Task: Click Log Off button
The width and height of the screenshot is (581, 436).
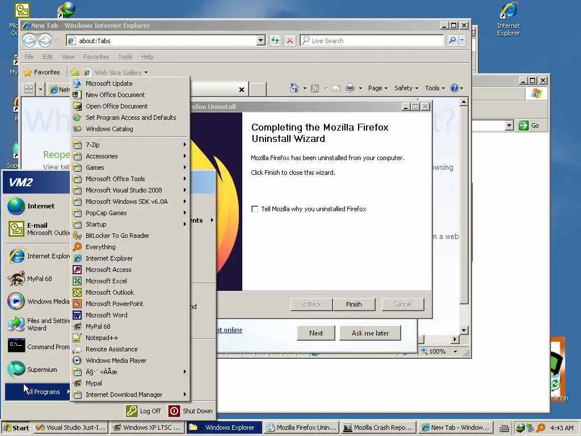Action: (x=144, y=411)
